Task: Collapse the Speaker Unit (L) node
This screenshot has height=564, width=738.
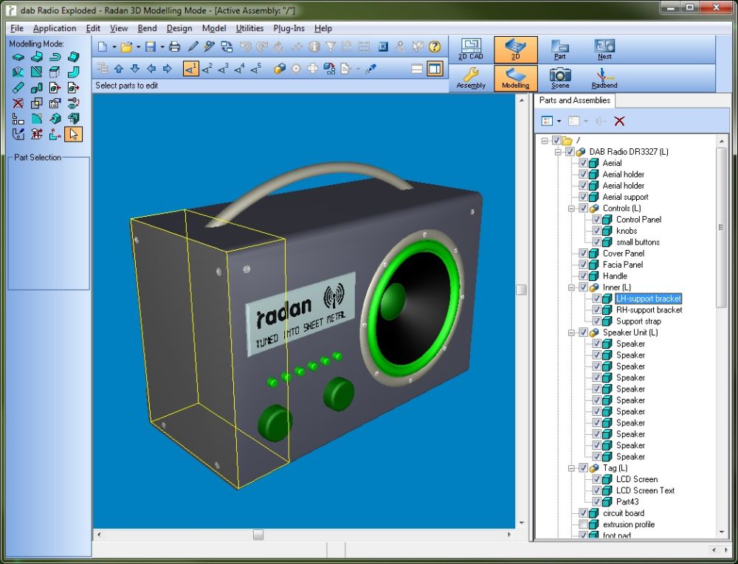Action: pyautogui.click(x=571, y=333)
